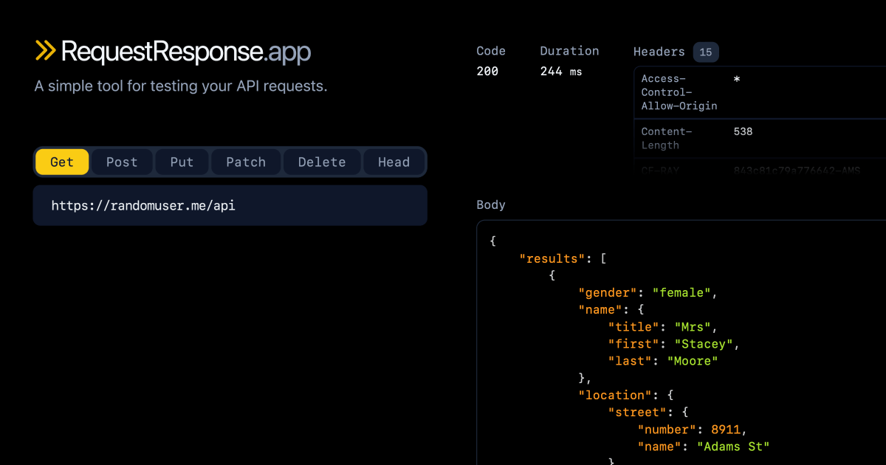This screenshot has width=886, height=465.
Task: Click the "results" key in JSON body
Action: 552,259
